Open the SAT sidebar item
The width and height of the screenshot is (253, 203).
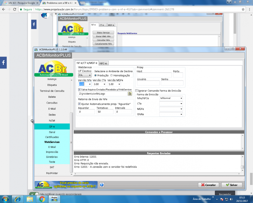(x=52, y=167)
